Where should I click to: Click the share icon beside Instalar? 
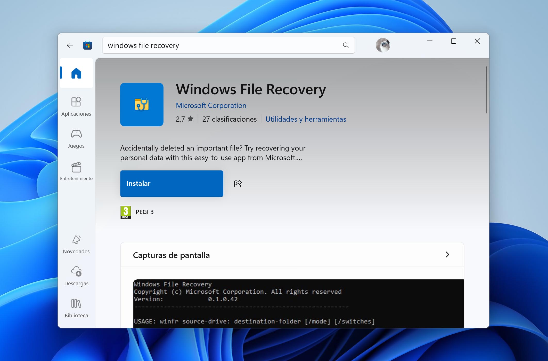pos(238,184)
